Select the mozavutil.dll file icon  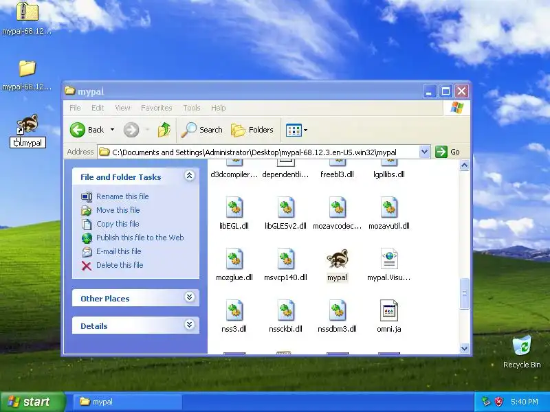point(389,207)
